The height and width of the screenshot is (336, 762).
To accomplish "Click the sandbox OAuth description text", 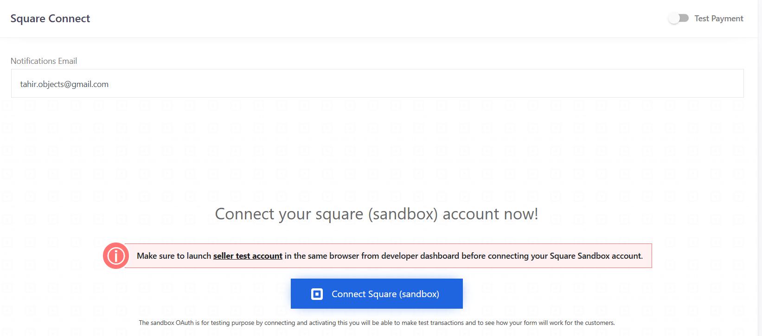I will coord(376,323).
